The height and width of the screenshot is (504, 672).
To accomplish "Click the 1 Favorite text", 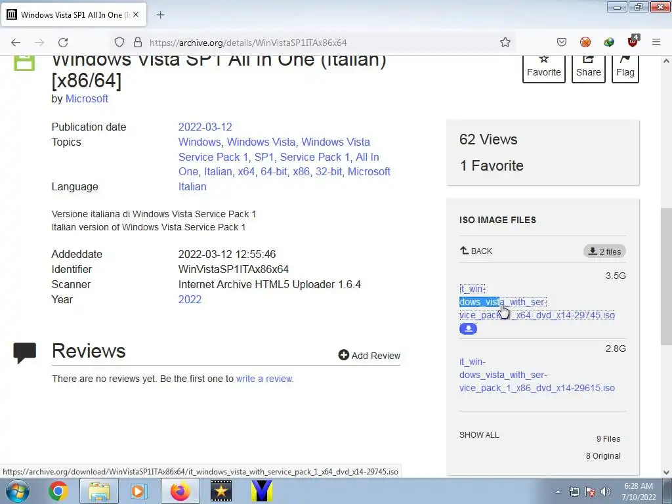I will tap(491, 165).
